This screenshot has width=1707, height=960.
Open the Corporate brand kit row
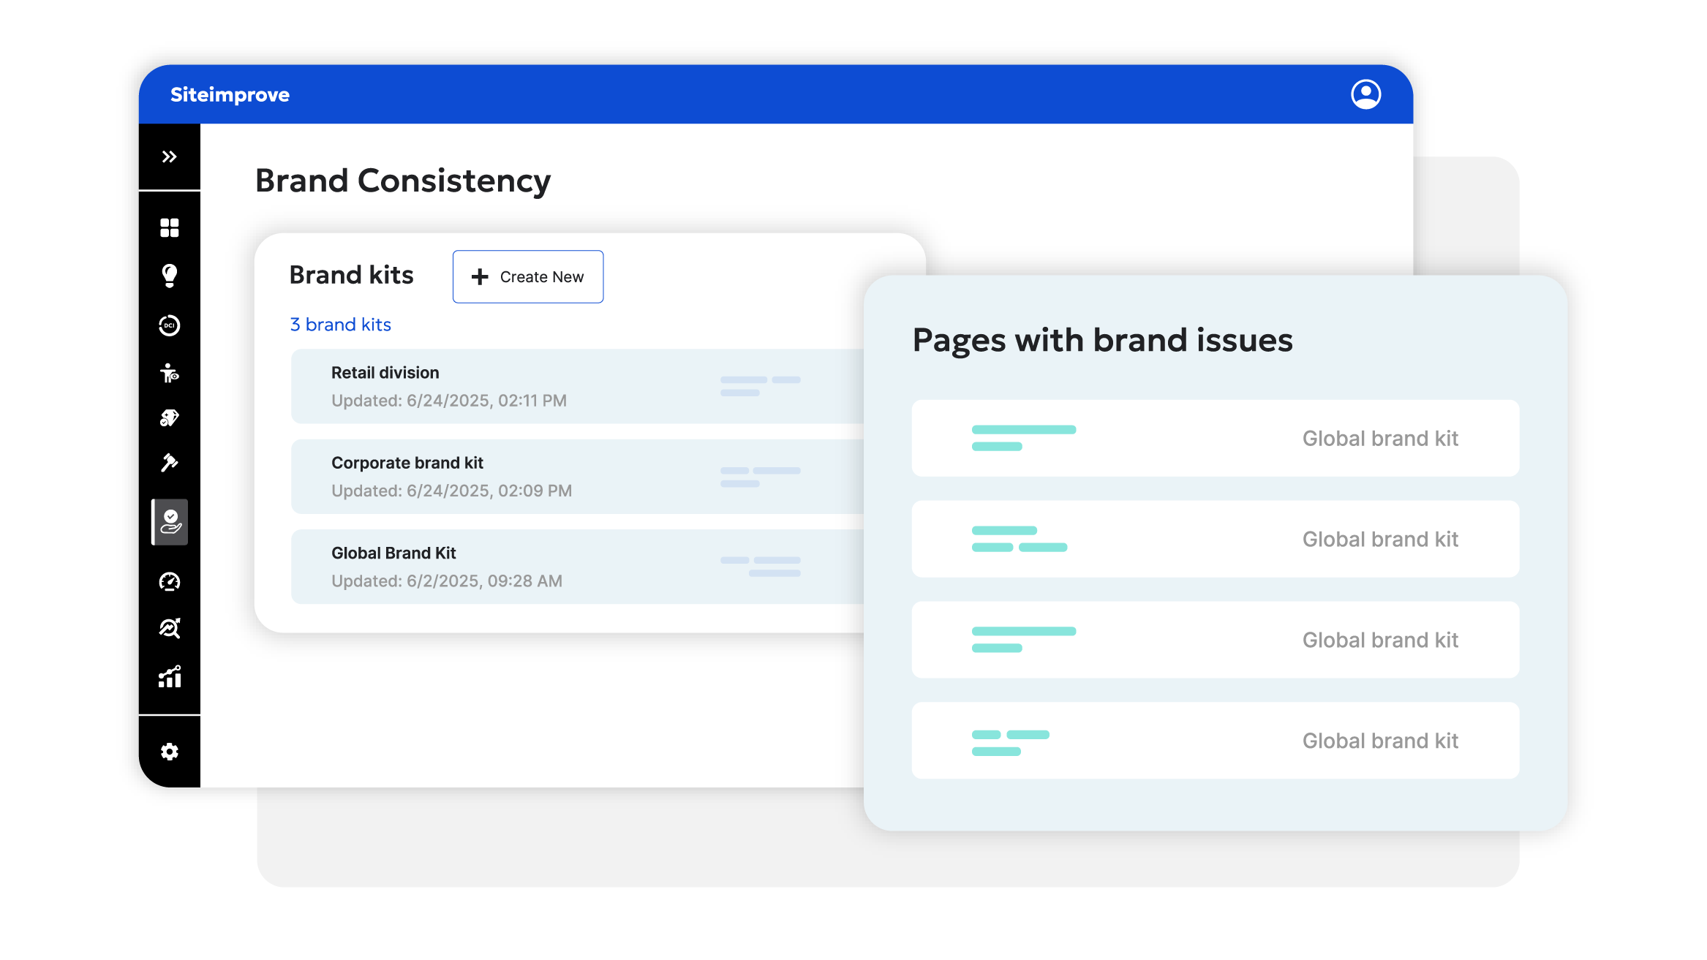(x=578, y=477)
